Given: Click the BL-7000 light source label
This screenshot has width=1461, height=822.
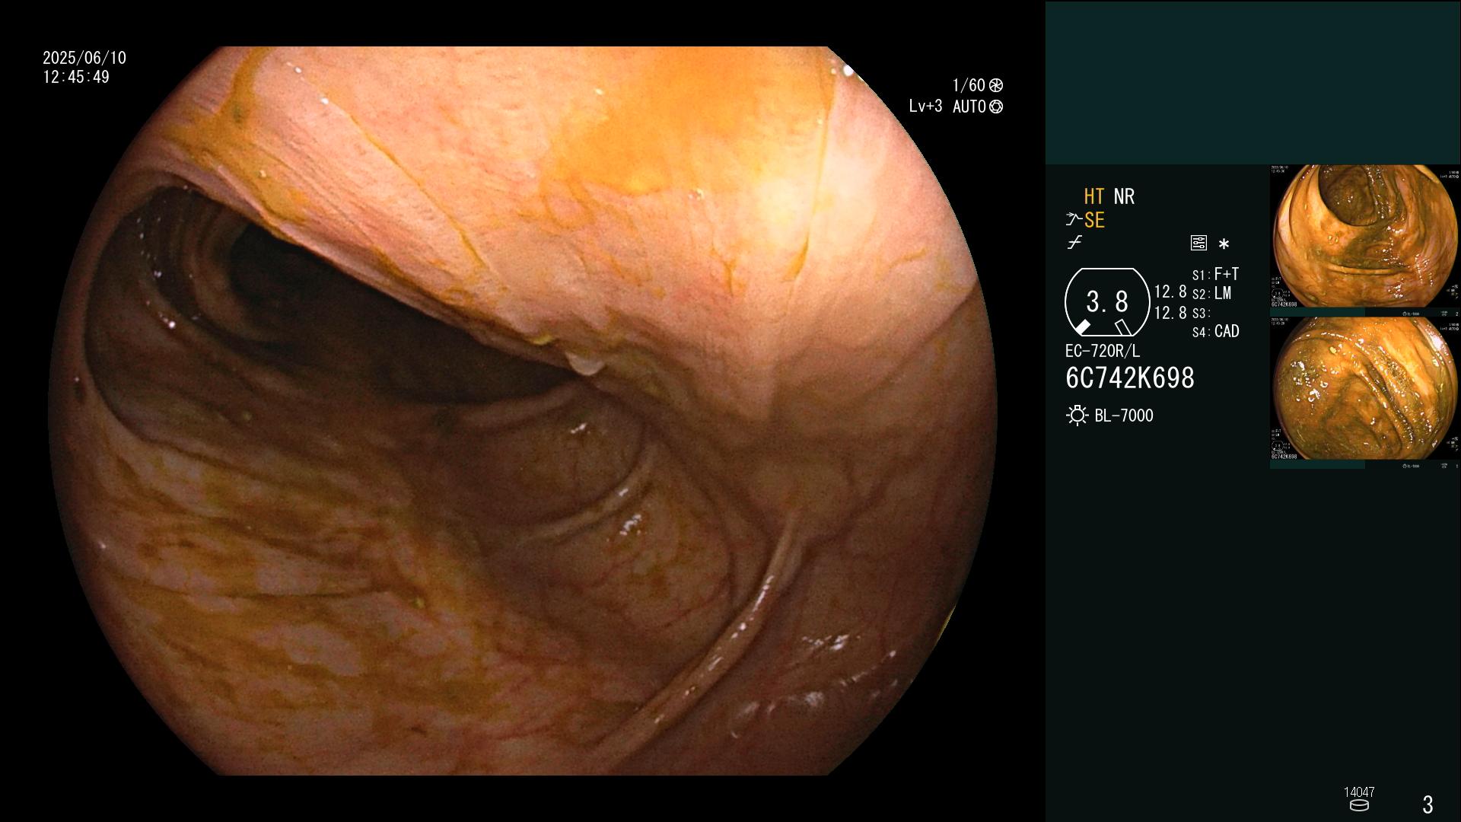Looking at the screenshot, I should point(1124,416).
